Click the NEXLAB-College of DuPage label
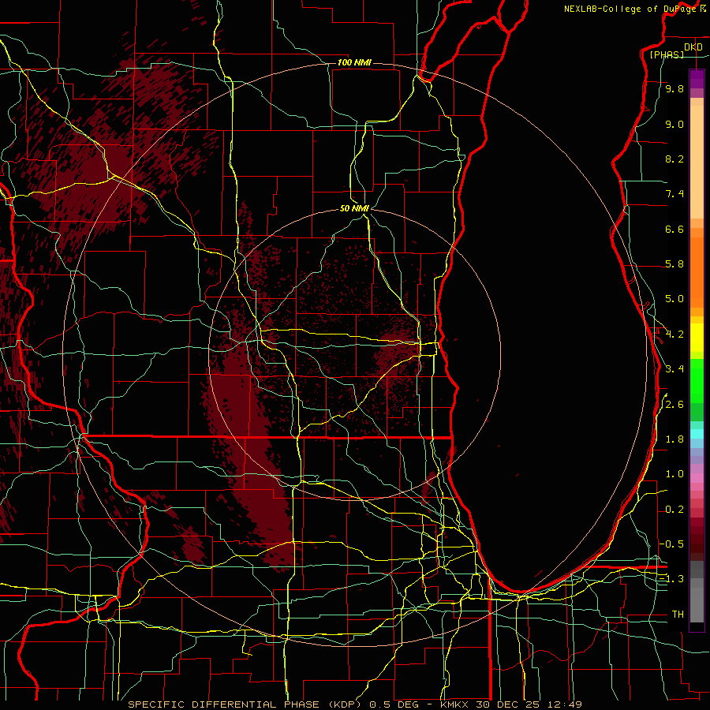 [630, 9]
